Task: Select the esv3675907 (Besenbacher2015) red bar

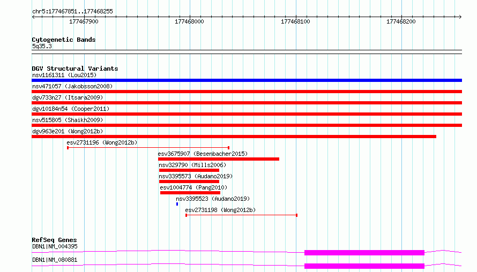Action: coord(219,159)
